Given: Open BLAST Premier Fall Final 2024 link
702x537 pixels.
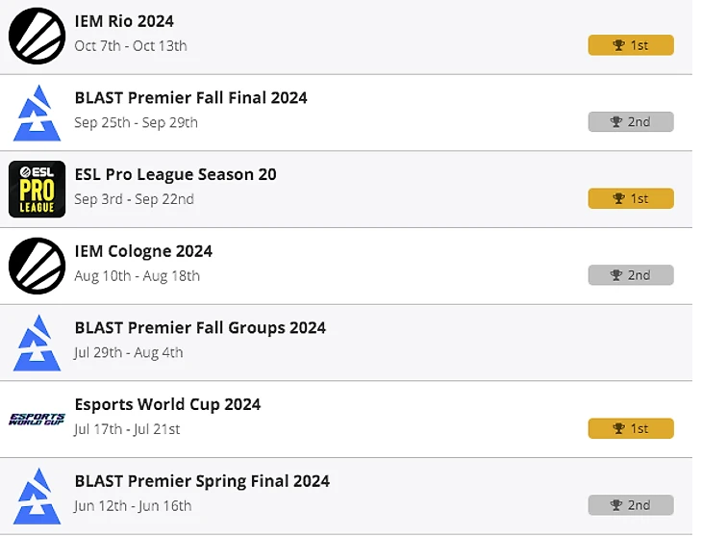Looking at the screenshot, I should click(190, 97).
